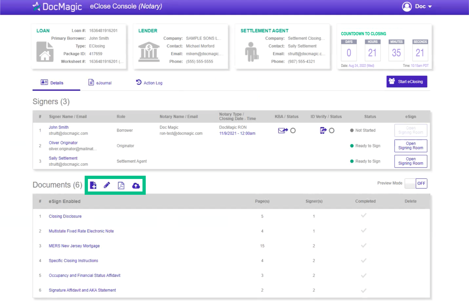Open Occupancy and Financial Status Affidavit
The width and height of the screenshot is (469, 301).
85,275
